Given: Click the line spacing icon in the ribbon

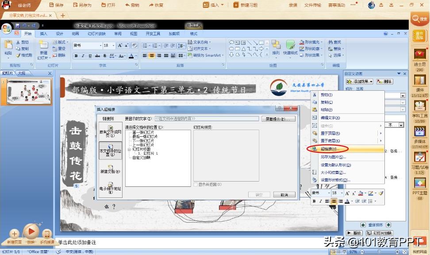Looking at the screenshot, I should [x=181, y=46].
